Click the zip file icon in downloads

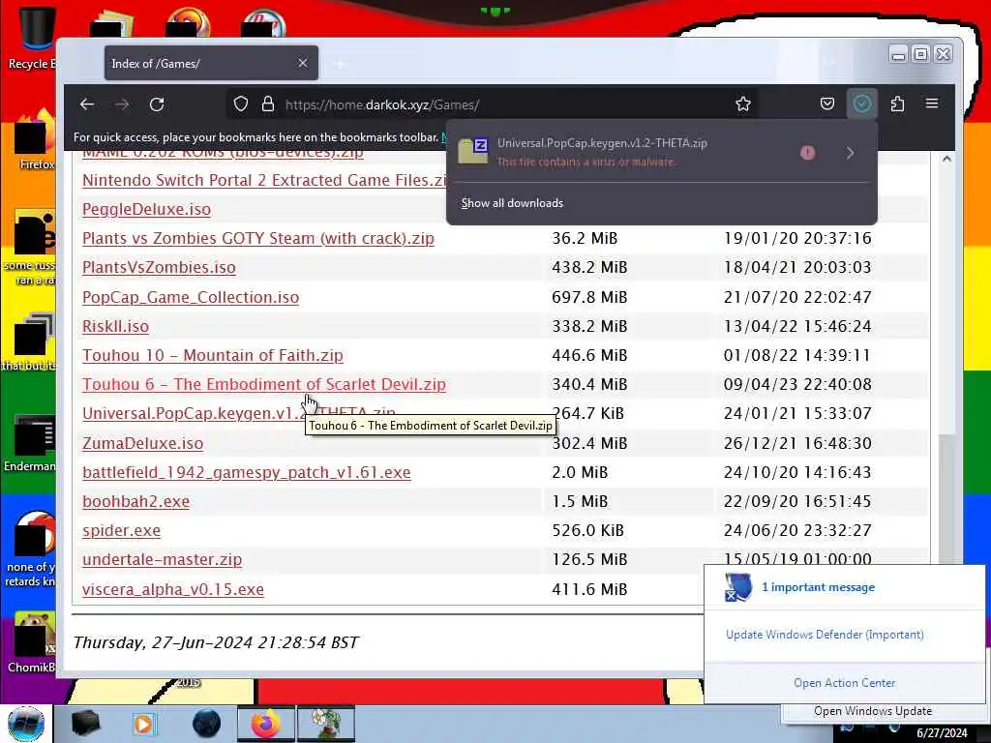(472, 152)
